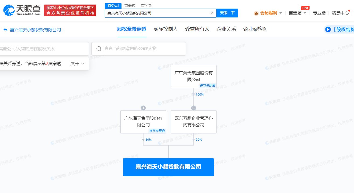Switch to the 企业关系 tab

226,29
